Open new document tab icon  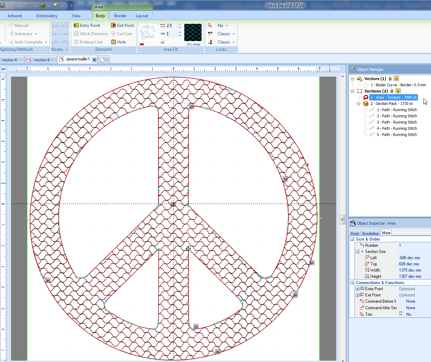(102, 60)
